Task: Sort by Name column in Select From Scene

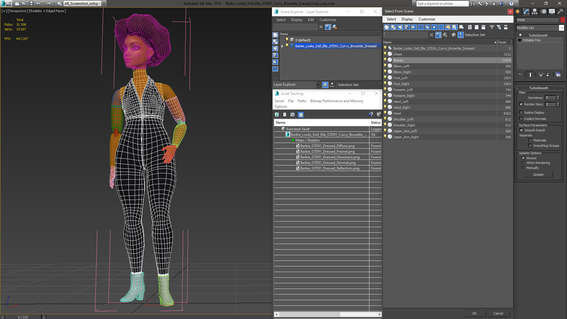Action: 440,42
